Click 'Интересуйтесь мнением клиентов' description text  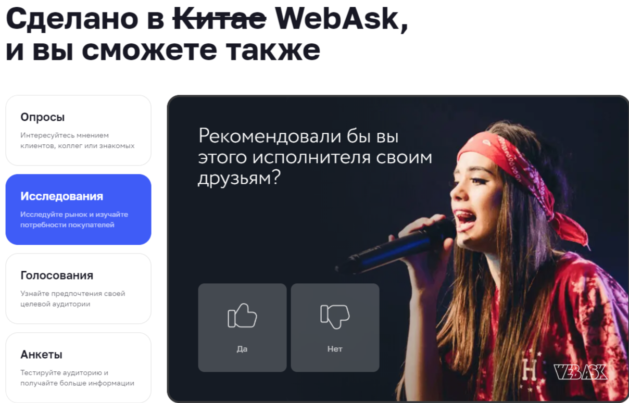pyautogui.click(x=78, y=141)
